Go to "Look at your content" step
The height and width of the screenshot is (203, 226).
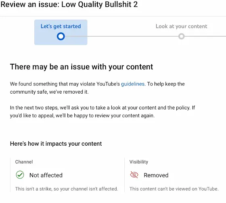181,26
